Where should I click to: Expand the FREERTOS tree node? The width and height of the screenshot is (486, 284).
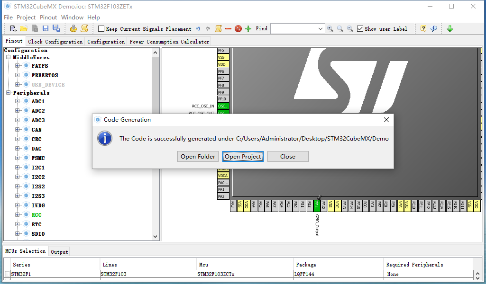coord(18,75)
